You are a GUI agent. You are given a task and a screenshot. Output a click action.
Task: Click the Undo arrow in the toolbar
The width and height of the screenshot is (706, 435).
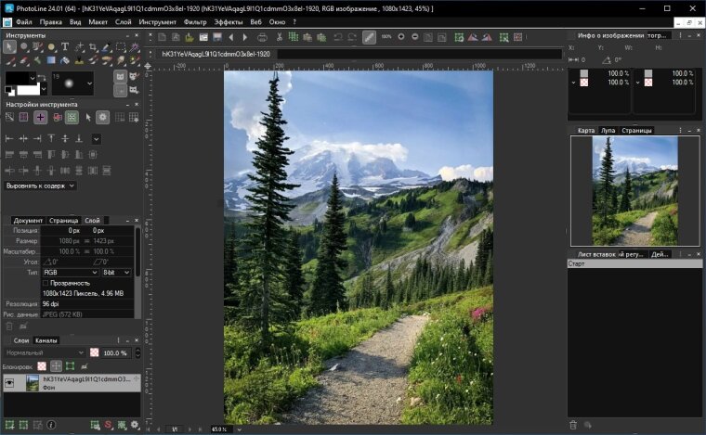click(x=336, y=37)
